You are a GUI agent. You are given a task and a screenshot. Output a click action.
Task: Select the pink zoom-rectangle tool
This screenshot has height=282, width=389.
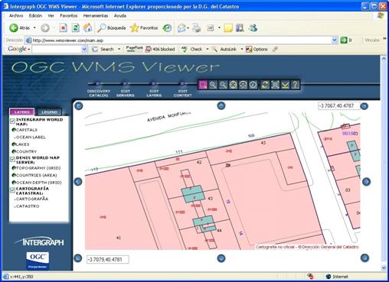tap(203, 85)
